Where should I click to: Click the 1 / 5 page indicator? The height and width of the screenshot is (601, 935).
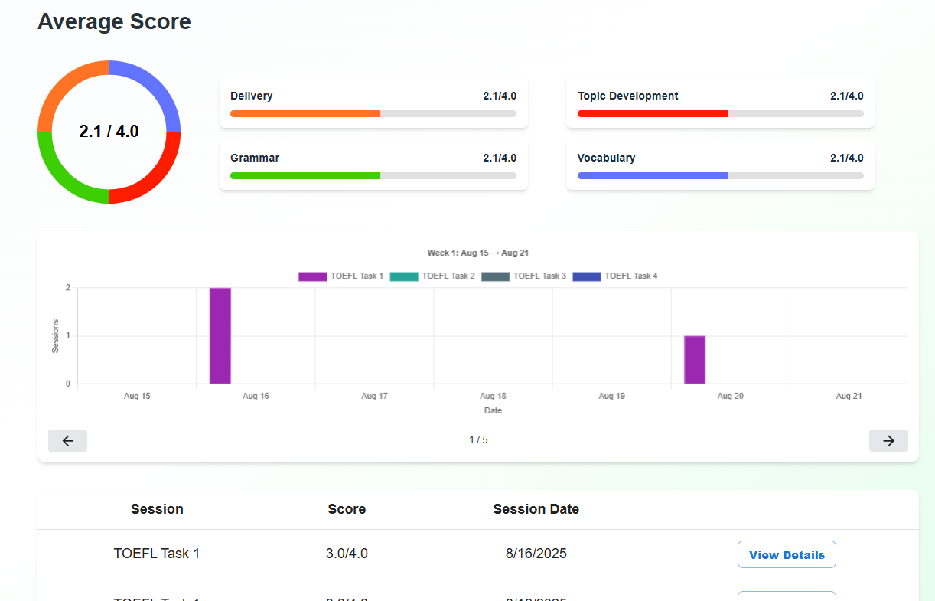click(478, 440)
